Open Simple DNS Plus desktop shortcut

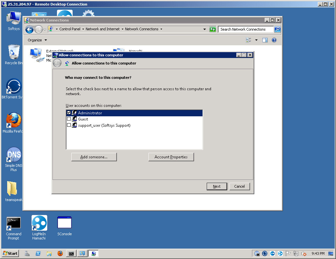(x=13, y=159)
